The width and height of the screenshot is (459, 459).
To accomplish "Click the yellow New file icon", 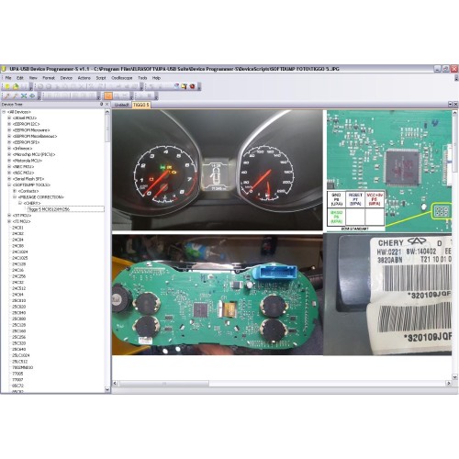I will click(x=7, y=86).
